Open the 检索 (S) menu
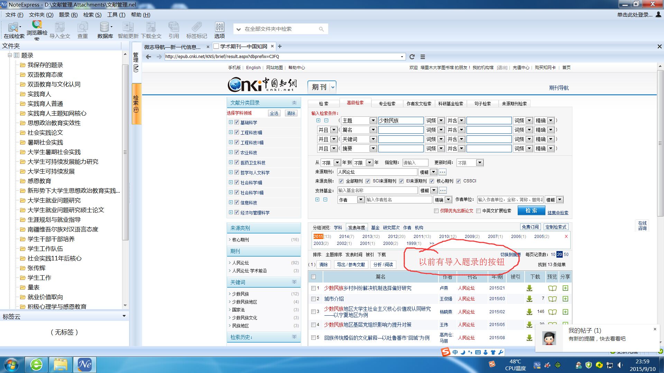 (92, 15)
